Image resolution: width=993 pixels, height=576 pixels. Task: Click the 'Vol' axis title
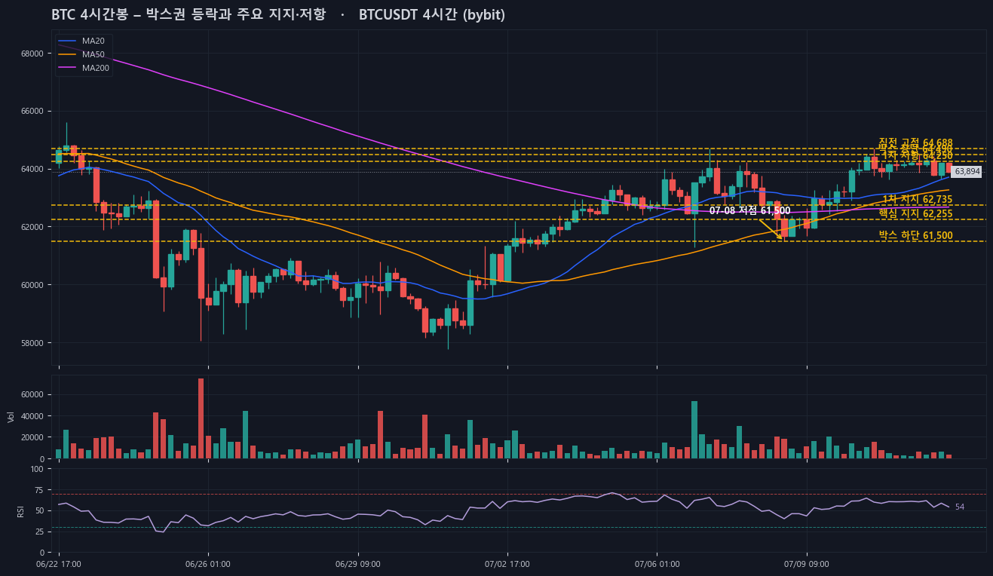pyautogui.click(x=11, y=417)
